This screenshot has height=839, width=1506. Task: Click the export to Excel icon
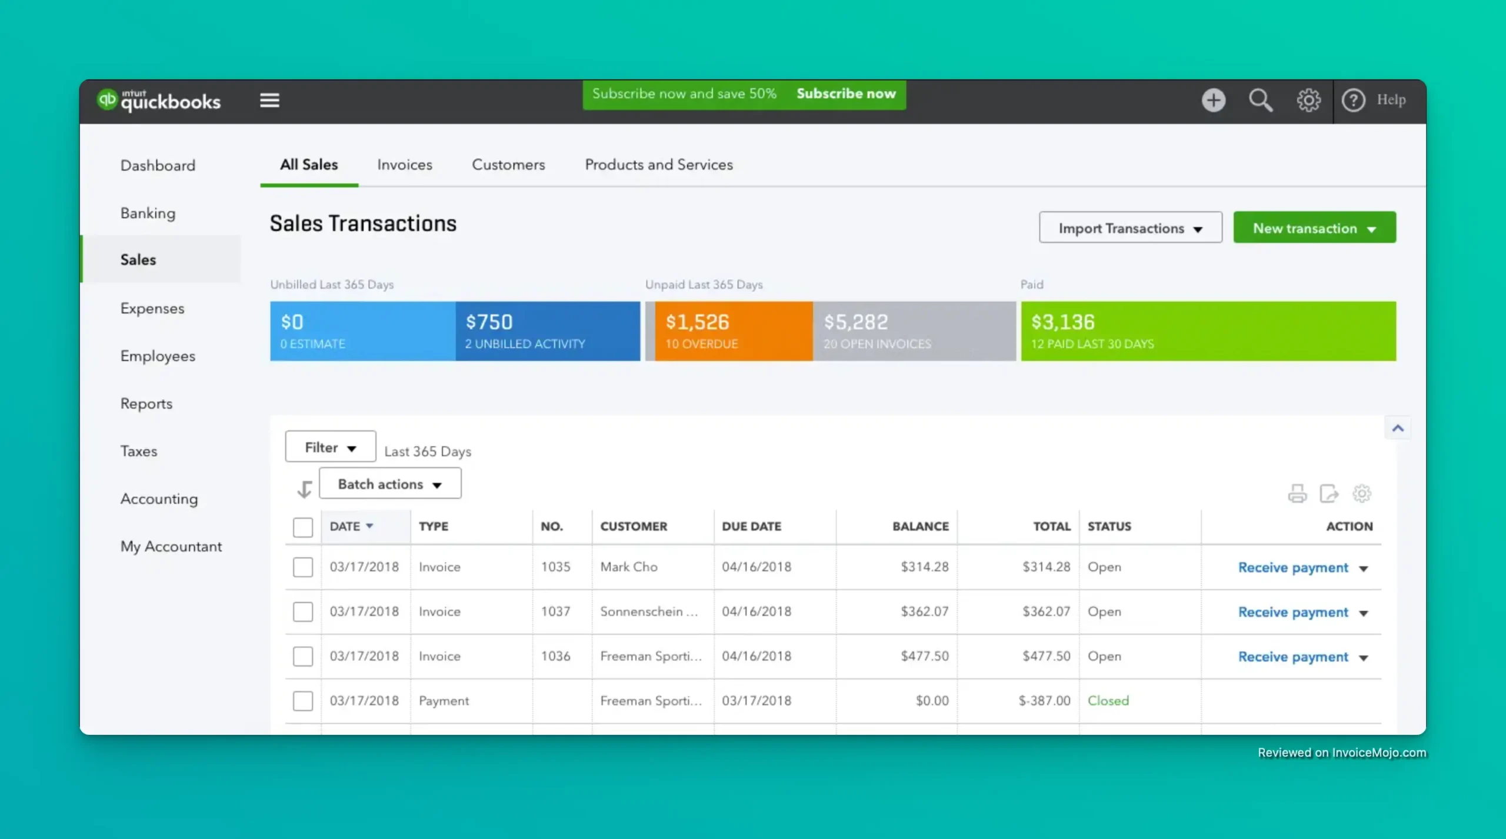click(1330, 493)
